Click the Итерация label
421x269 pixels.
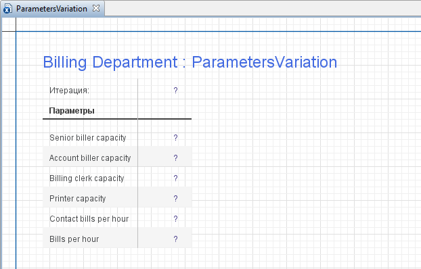point(69,91)
